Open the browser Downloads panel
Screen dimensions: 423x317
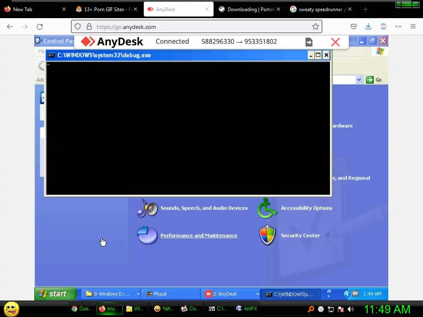click(368, 26)
